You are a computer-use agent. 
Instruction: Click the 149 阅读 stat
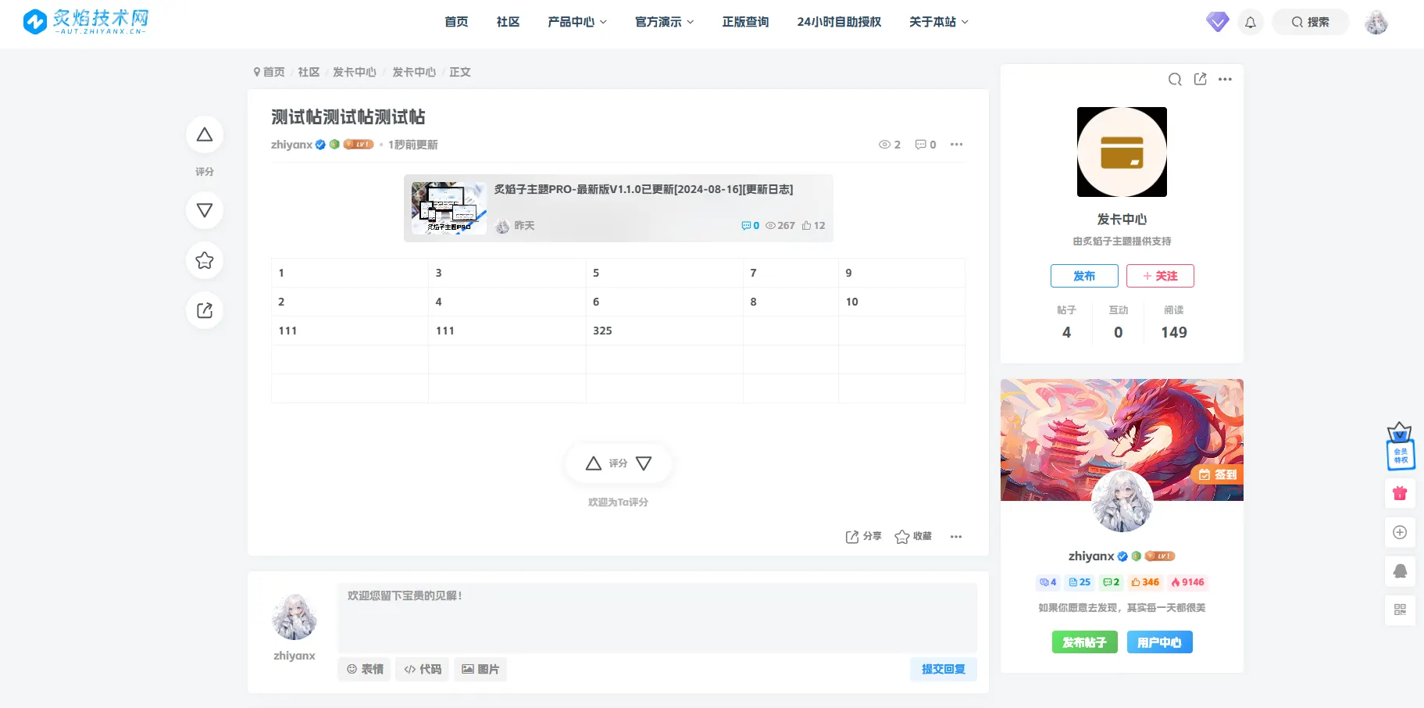(1174, 323)
